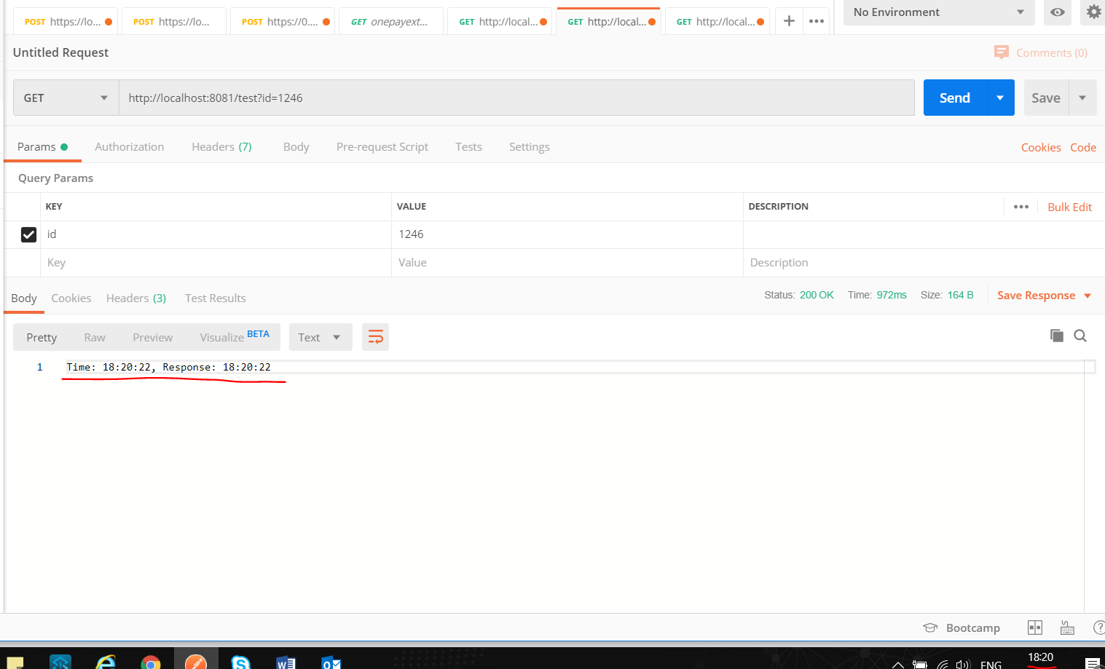Image resolution: width=1105 pixels, height=669 pixels.
Task: Open query params column options ellipsis
Action: pos(1021,207)
